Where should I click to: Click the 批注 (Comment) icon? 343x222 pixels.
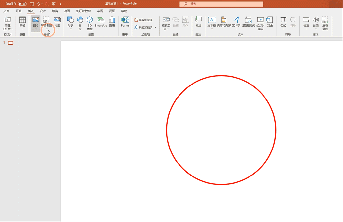pyautogui.click(x=198, y=22)
